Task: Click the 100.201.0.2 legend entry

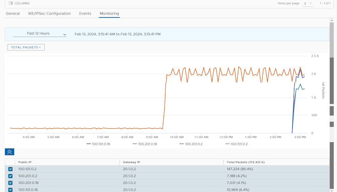Action: [191, 144]
